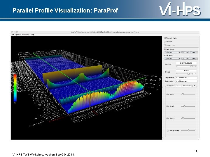Viewport: 210px width, 157px height.
Task: Click the Height value field
Action: (x=186, y=78)
